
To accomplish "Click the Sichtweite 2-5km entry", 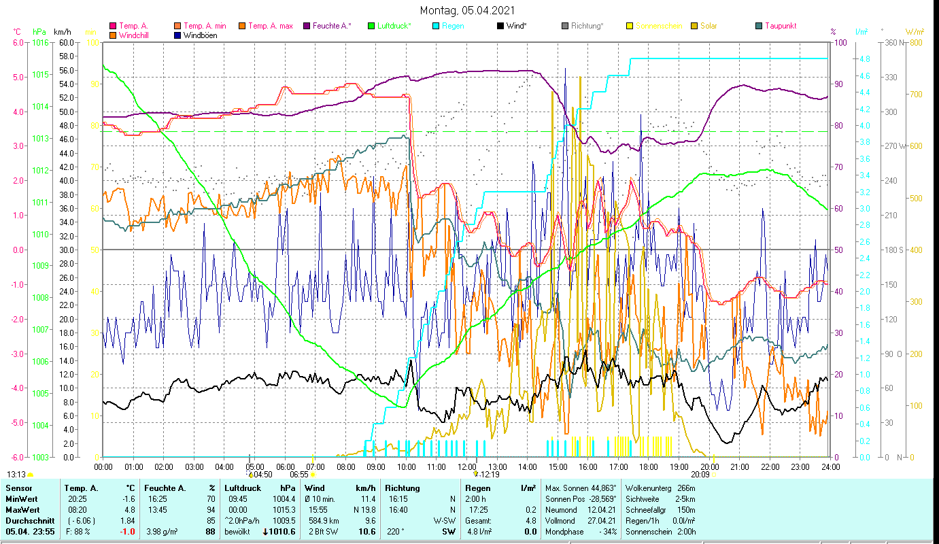I will [660, 498].
